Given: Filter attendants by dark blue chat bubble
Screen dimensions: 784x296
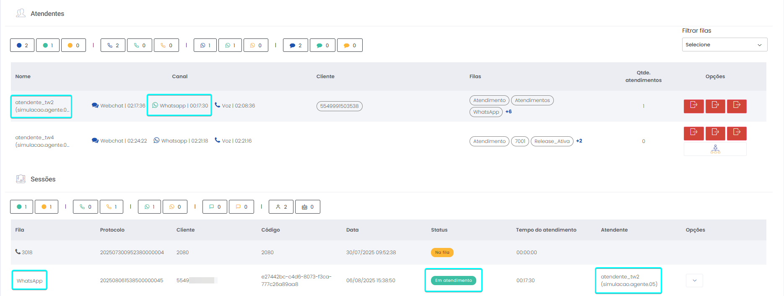Looking at the screenshot, I should [296, 45].
